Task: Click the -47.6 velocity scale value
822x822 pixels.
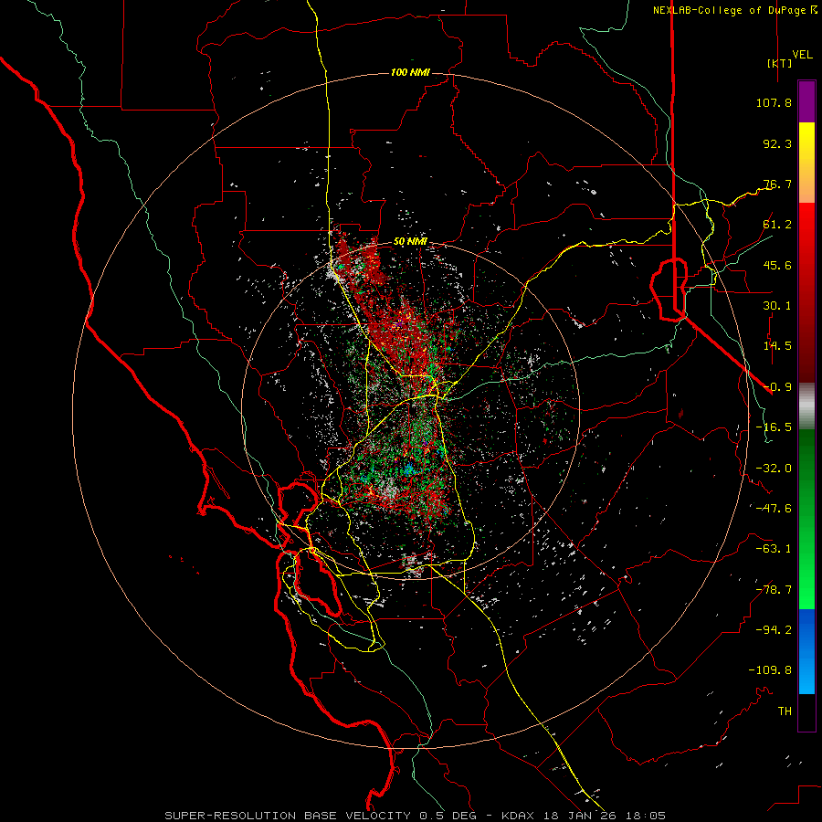Action: pyautogui.click(x=774, y=509)
